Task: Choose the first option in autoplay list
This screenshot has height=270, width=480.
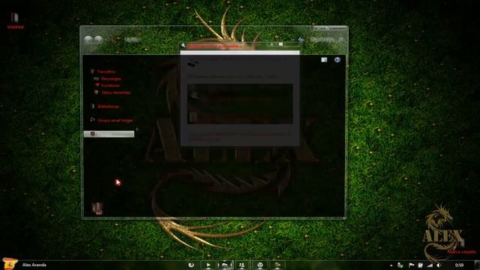Action: (240, 95)
